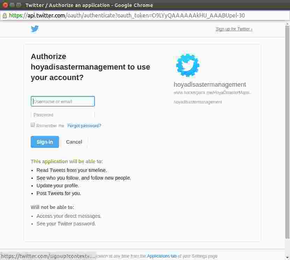This screenshot has height=260, width=290.
Task: Click small grey hoyadisastermanagement description text
Action: [x=198, y=102]
